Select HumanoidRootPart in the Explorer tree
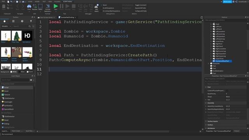Image resolution: width=249 pixels, height=140 pixels. 222,61
